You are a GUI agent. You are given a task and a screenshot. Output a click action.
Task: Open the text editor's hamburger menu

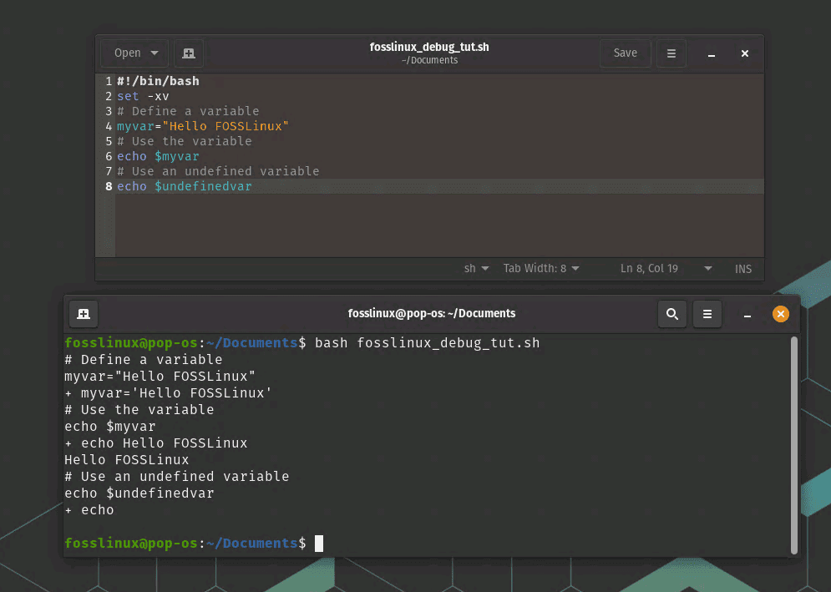coord(671,53)
